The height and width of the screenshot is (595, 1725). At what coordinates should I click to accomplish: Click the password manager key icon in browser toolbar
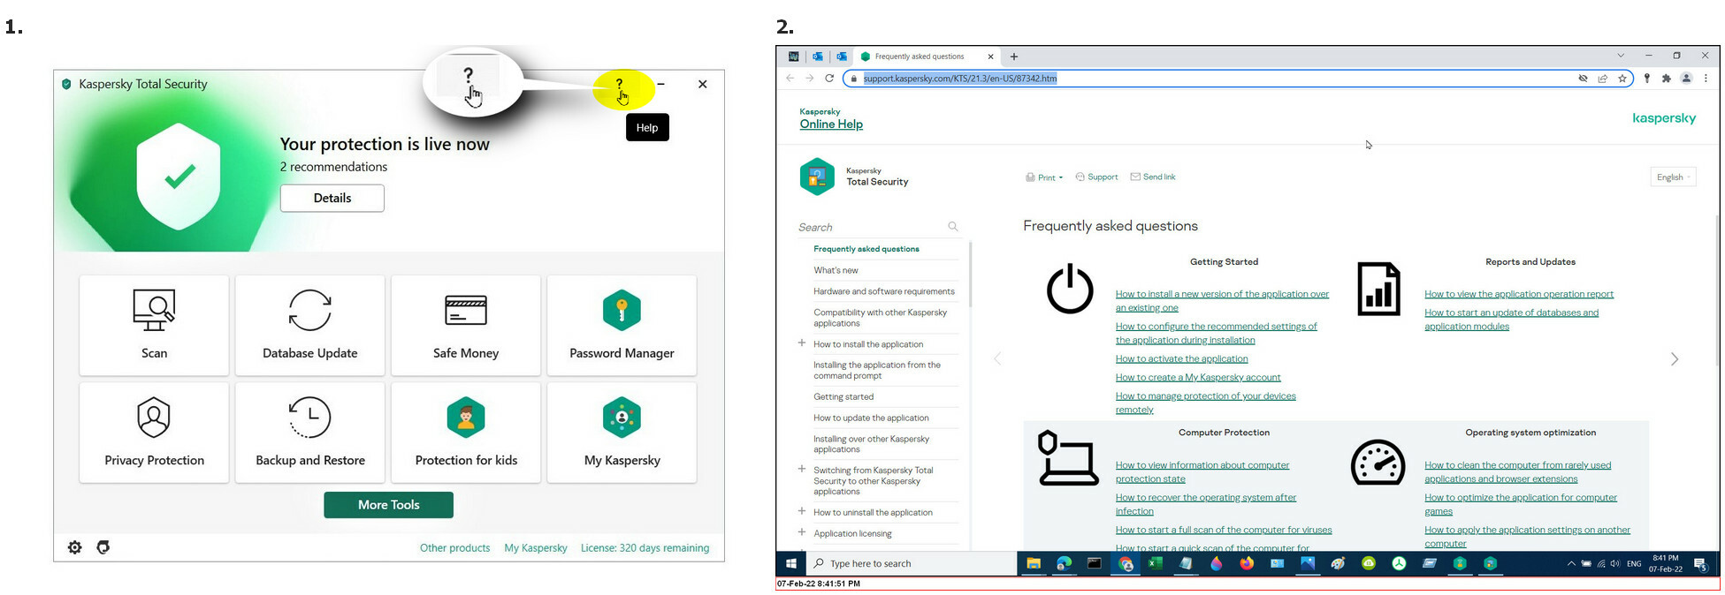(1646, 79)
